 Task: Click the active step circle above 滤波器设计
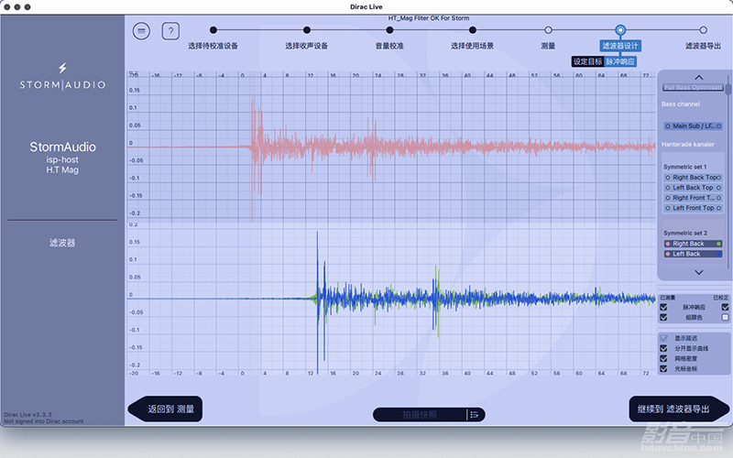(x=620, y=30)
